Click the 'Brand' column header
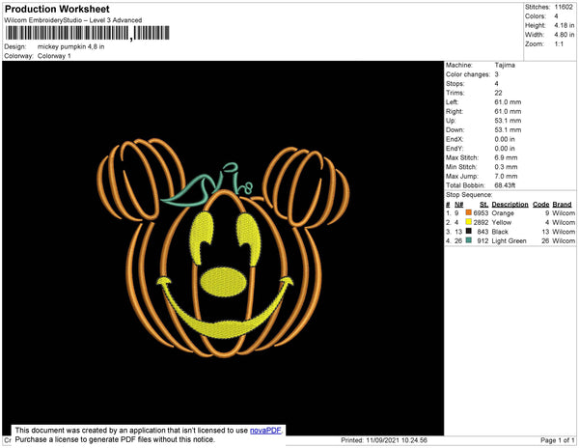Viewport: 579px width, 448px height. click(562, 205)
